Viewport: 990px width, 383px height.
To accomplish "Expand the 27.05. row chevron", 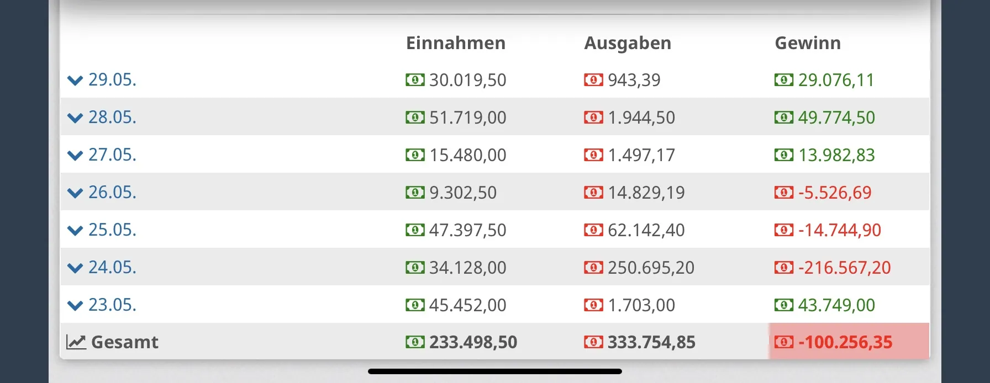I will [75, 156].
